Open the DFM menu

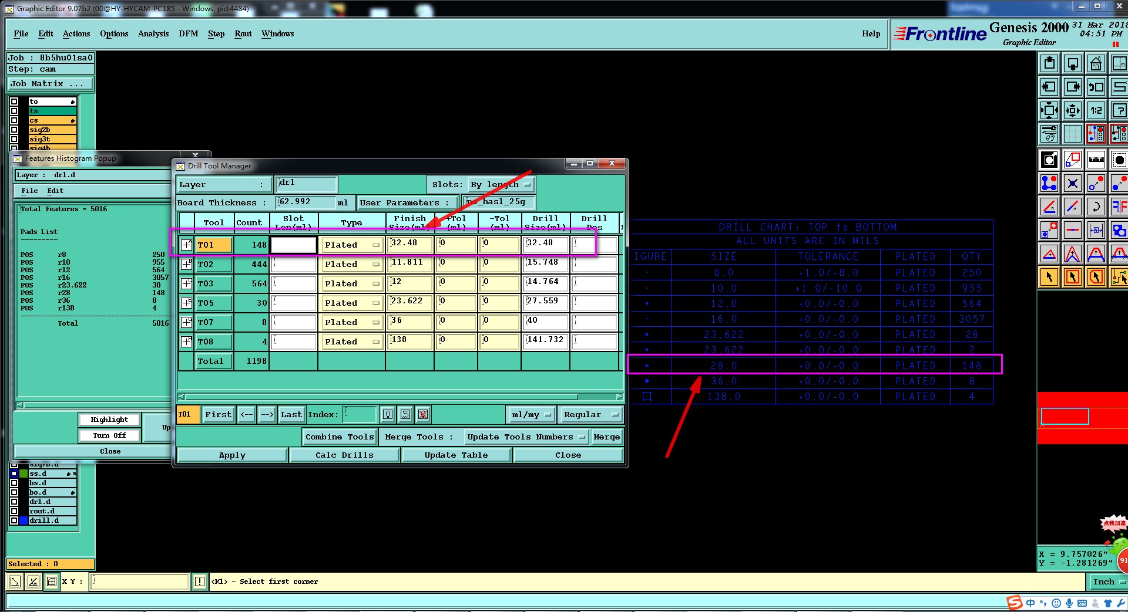tap(188, 34)
